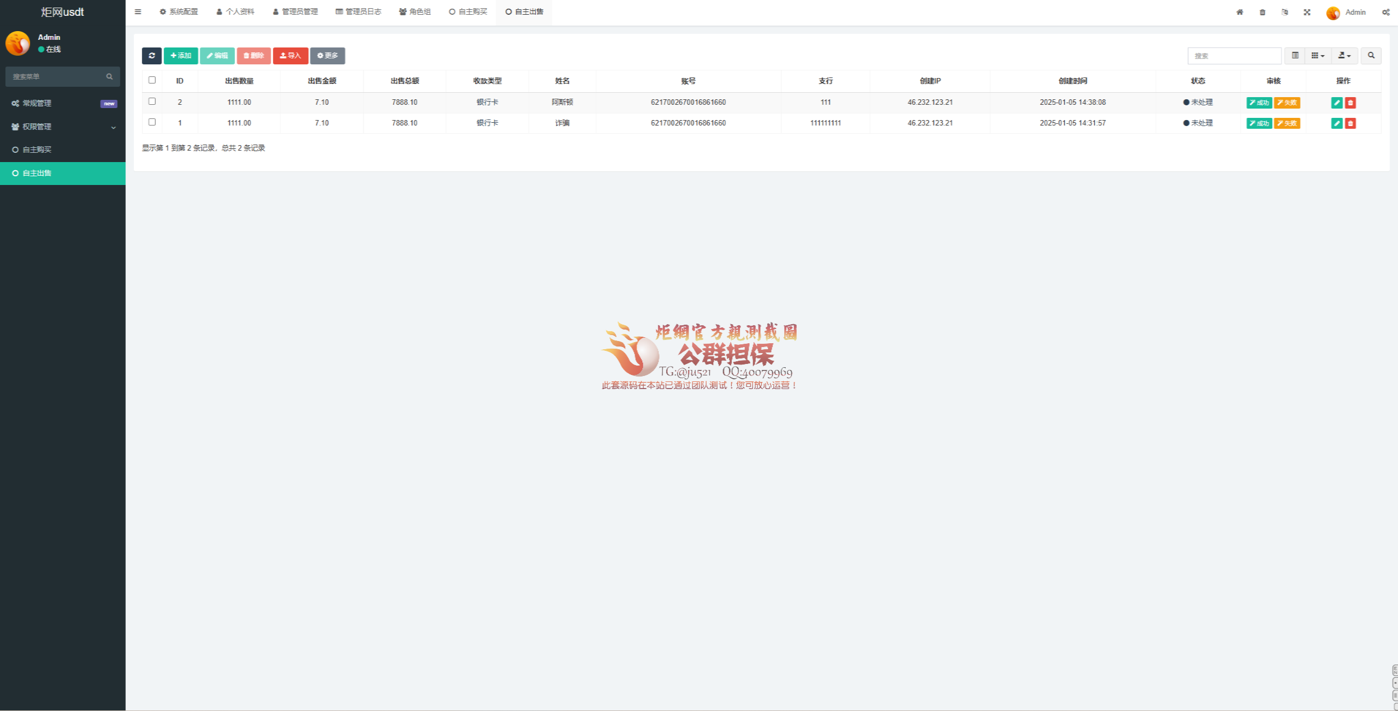1398x711 pixels.
Task: Check the select-all header checkbox
Action: [152, 80]
